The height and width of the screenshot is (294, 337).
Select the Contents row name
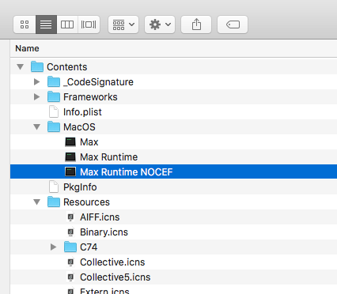click(x=67, y=67)
